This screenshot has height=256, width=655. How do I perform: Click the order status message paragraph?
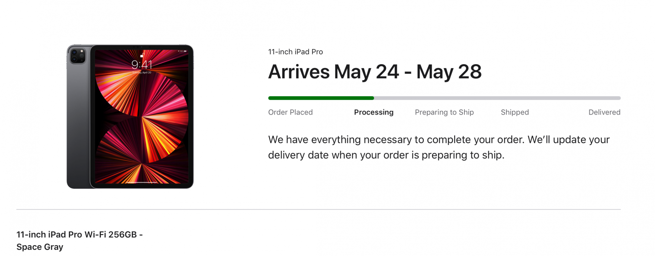(439, 147)
